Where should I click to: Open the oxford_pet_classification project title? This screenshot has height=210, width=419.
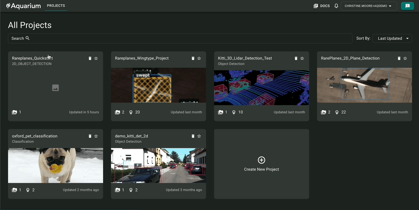pos(34,136)
